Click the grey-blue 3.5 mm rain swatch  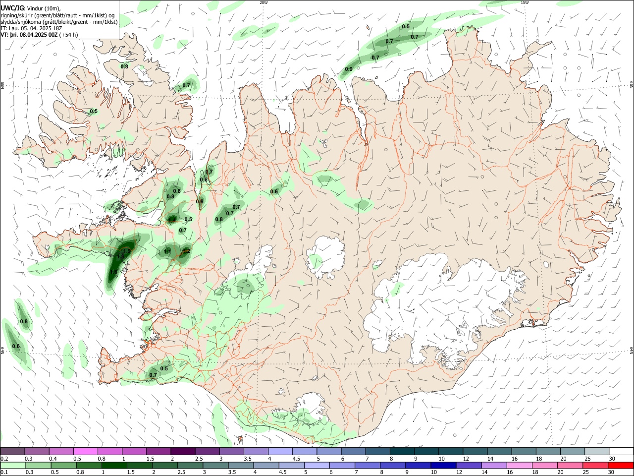coord(241,466)
